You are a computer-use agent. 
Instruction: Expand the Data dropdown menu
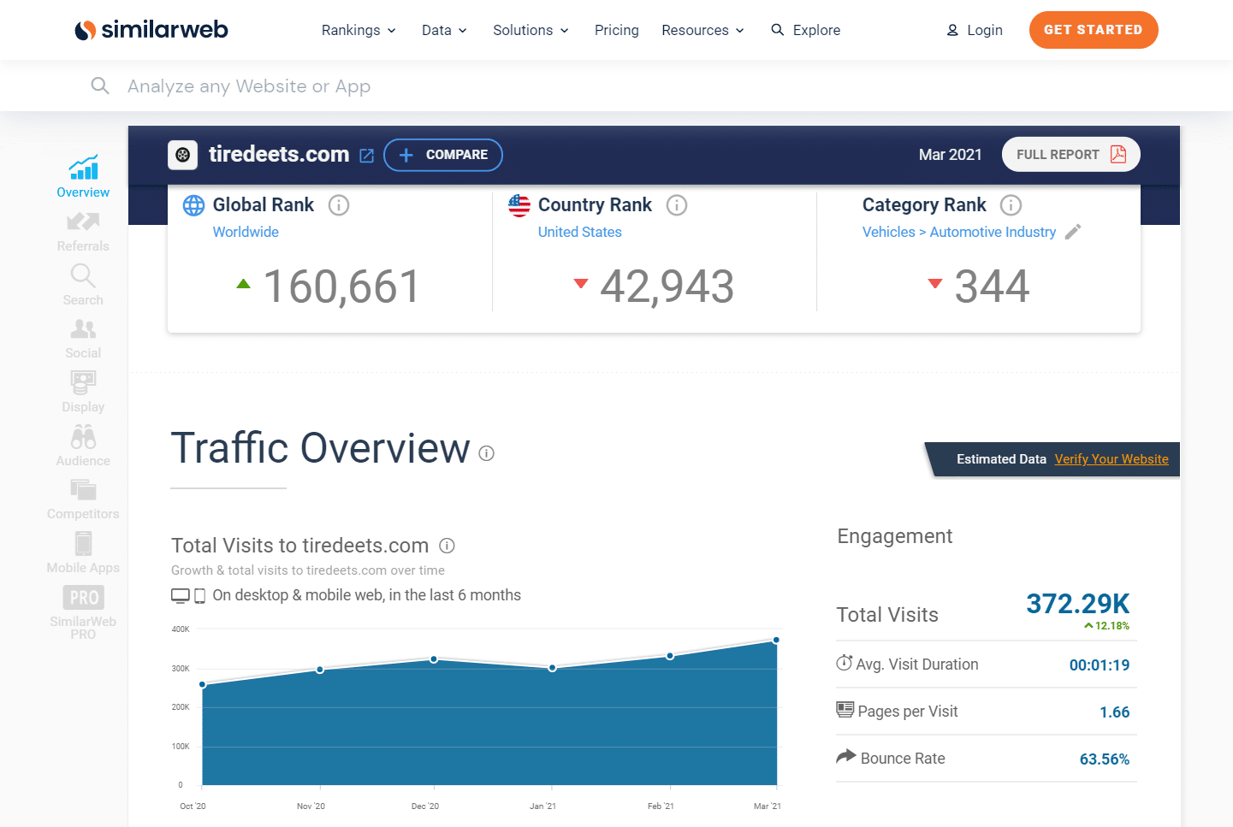tap(444, 30)
